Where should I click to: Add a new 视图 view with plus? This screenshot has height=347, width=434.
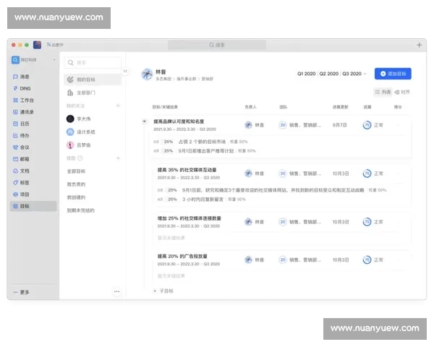point(118,158)
